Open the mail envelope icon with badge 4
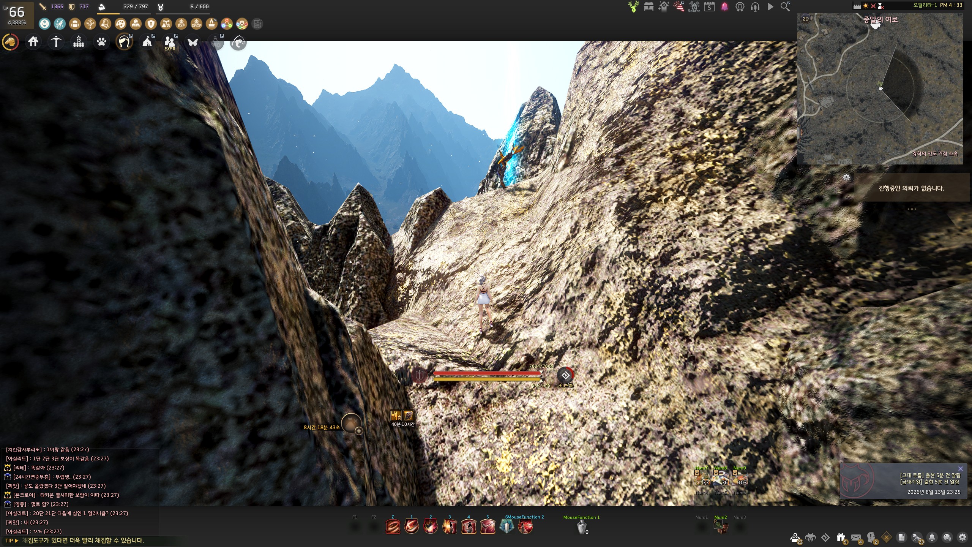Image resolution: width=972 pixels, height=547 pixels. 856,538
